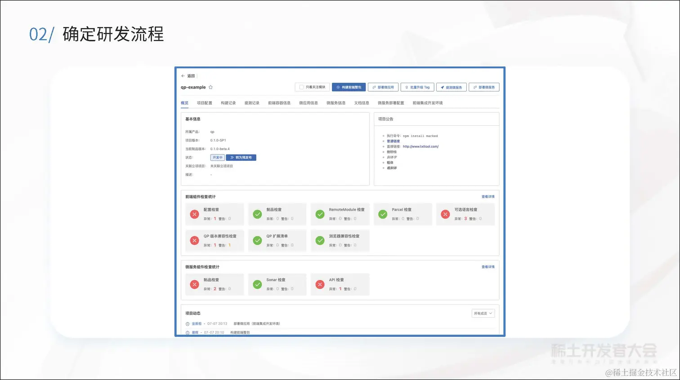
Task: Click the red error icon for 可选语言检查
Action: pos(445,214)
